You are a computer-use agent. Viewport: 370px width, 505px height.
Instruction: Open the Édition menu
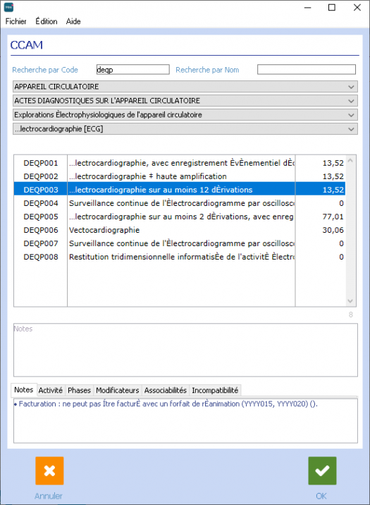point(47,21)
